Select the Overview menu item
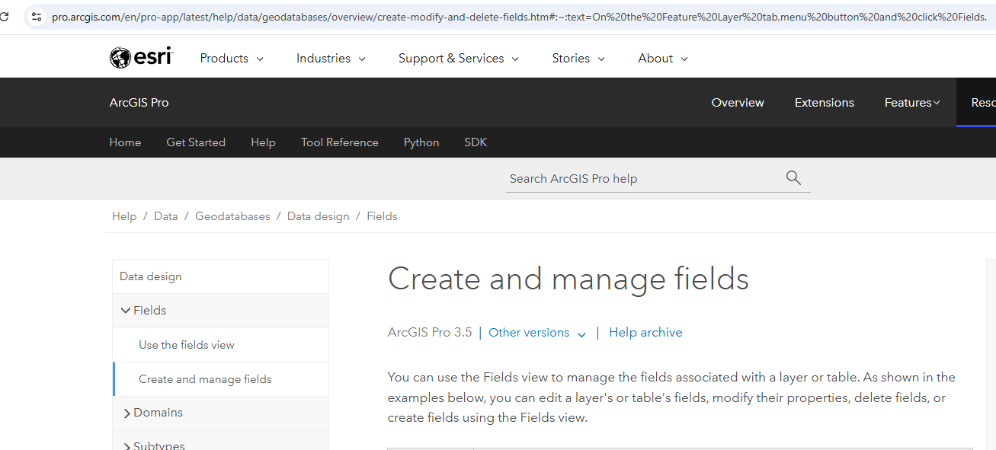 tap(737, 103)
